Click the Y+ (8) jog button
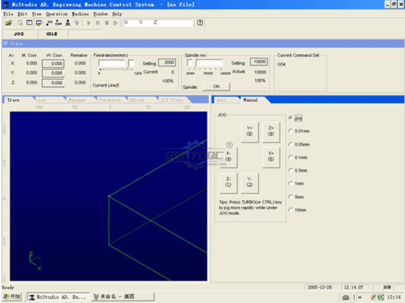This screenshot has height=303, width=405. (x=249, y=131)
